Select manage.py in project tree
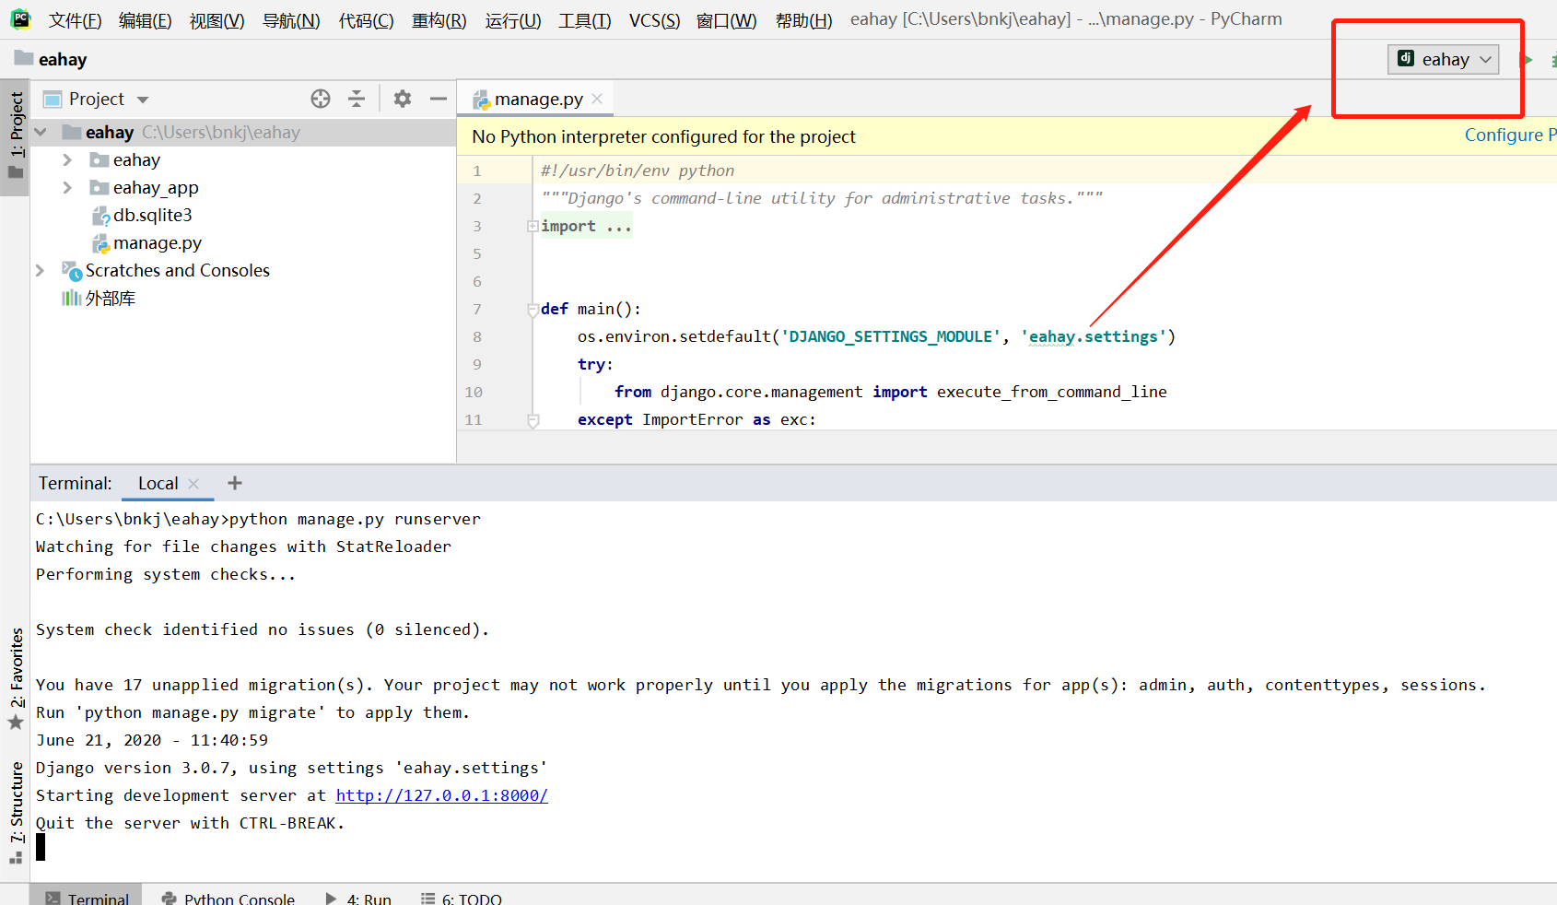This screenshot has height=905, width=1557. point(147,243)
